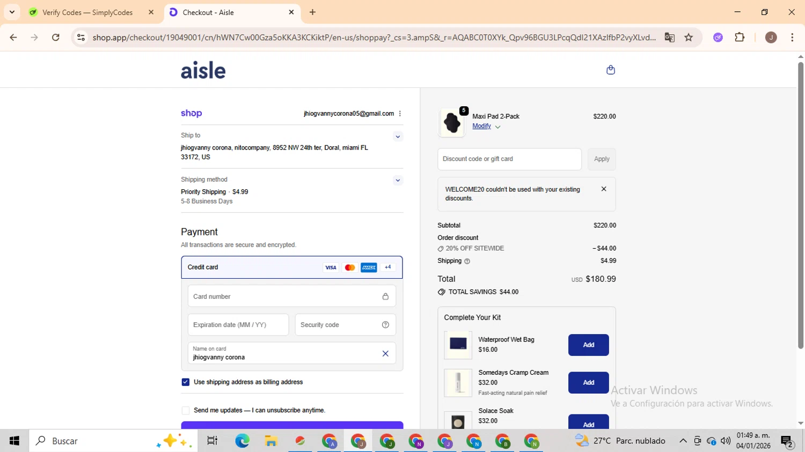Click the Shipping info help icon
The width and height of the screenshot is (805, 452).
467,261
